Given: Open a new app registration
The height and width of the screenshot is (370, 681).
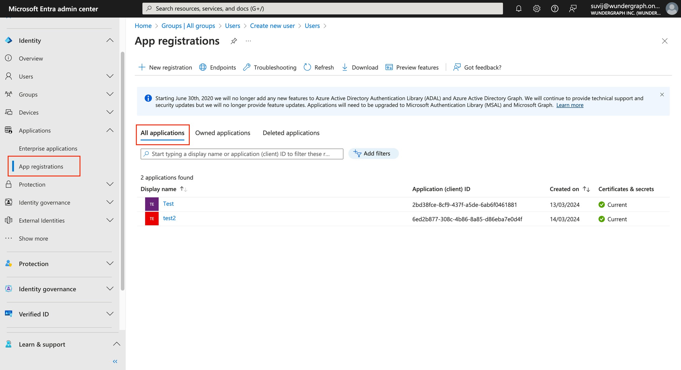Looking at the screenshot, I should point(165,67).
